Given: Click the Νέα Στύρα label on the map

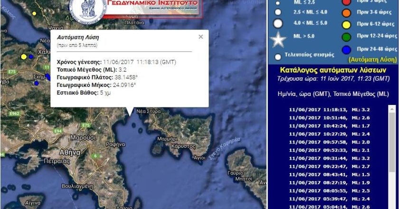Looking at the screenshot, I should (x=149, y=111).
